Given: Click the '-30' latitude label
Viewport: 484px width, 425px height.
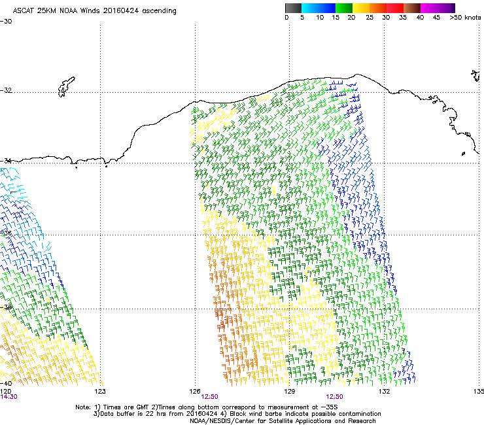Looking at the screenshot, I should (6, 22).
